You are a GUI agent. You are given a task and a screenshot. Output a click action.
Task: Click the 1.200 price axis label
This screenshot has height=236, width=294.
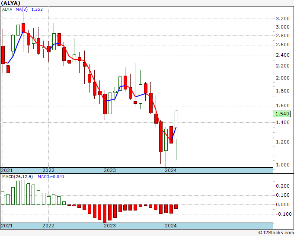click(283, 142)
